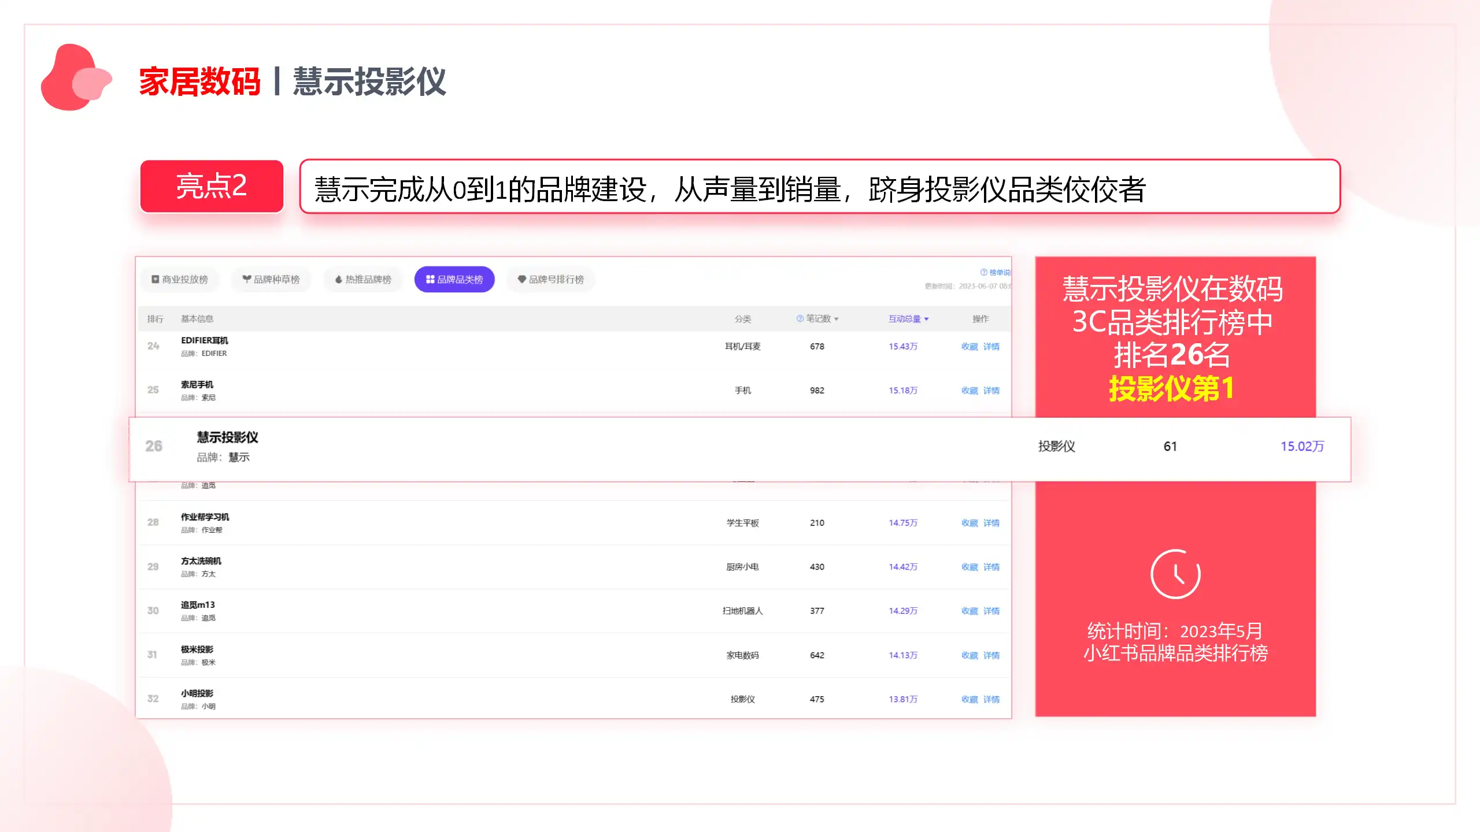1480x832 pixels.
Task: Switch to the 热推品牌榜 tab
Action: point(363,279)
